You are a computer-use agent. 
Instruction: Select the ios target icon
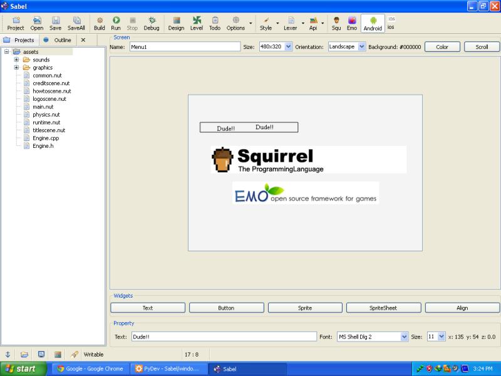tap(391, 23)
